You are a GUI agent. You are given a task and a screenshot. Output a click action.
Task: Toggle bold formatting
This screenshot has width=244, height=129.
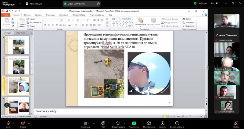(45, 25)
